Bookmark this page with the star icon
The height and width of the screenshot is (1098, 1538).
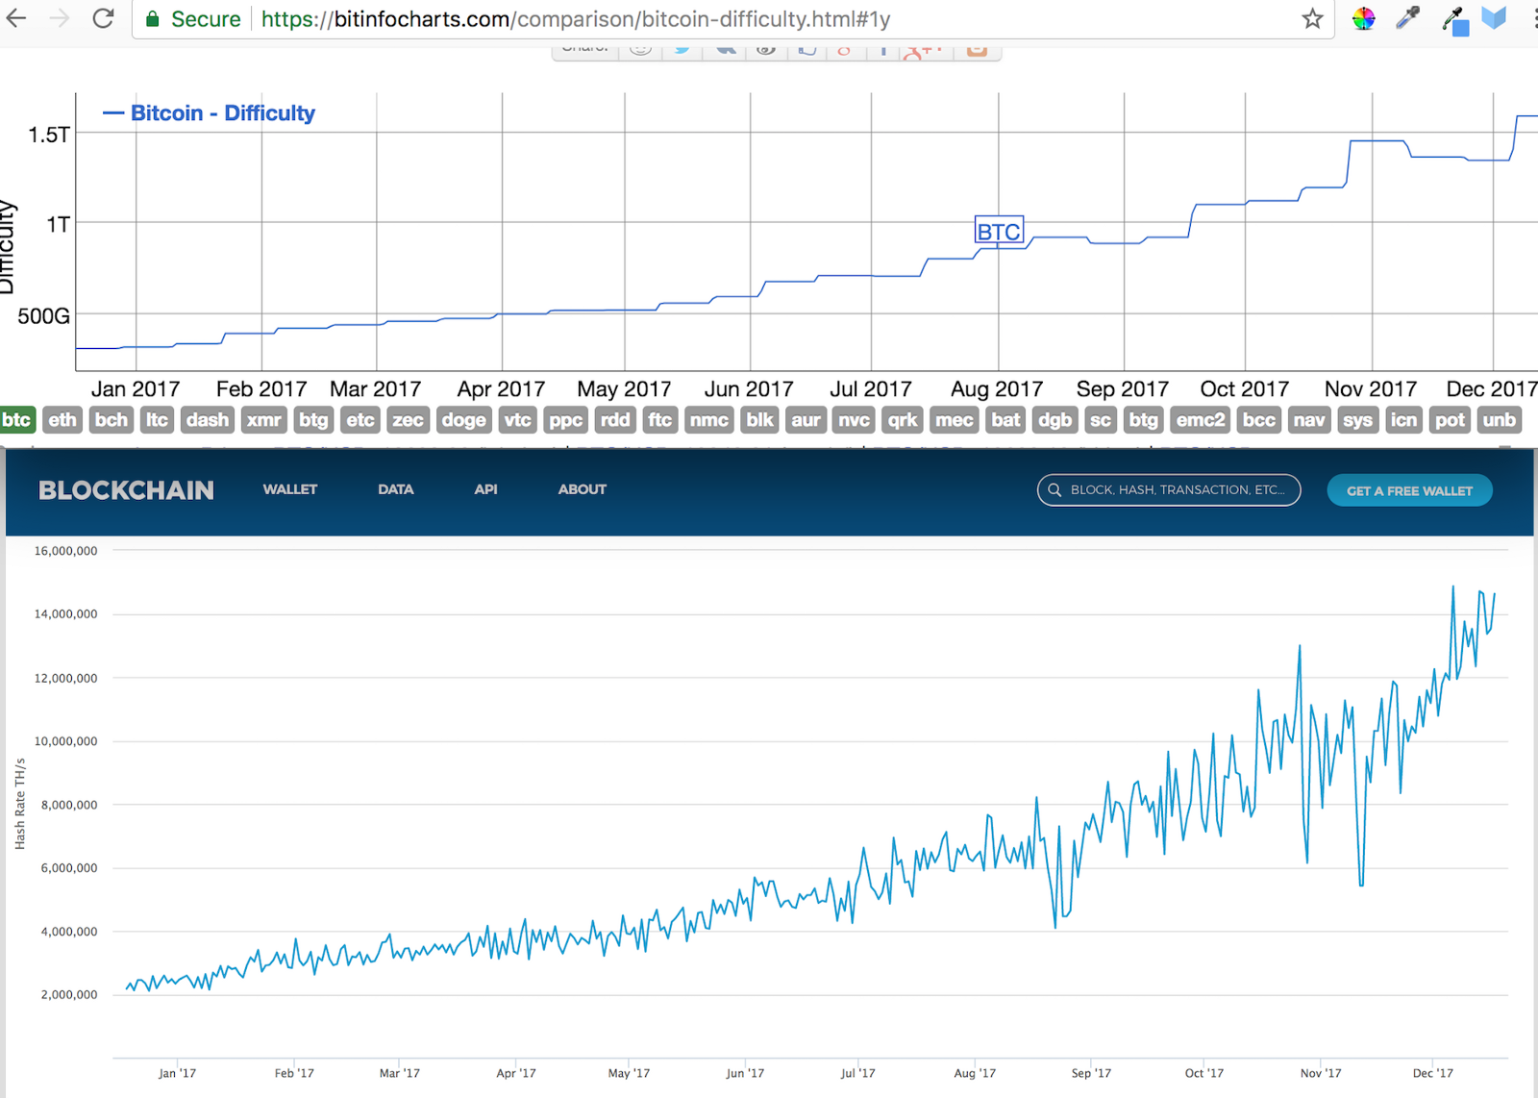click(1312, 18)
